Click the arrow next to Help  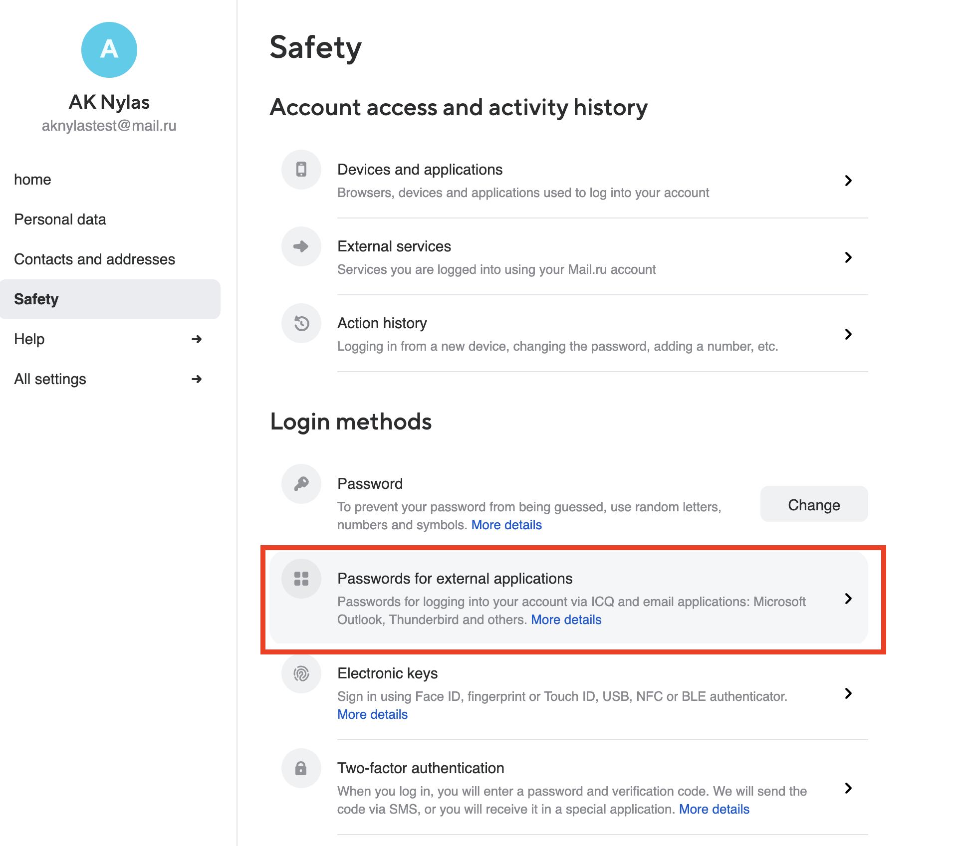pos(197,339)
